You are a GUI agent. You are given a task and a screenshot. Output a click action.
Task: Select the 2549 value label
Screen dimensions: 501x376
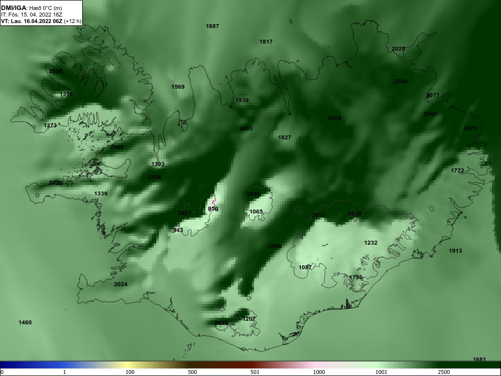point(117,147)
